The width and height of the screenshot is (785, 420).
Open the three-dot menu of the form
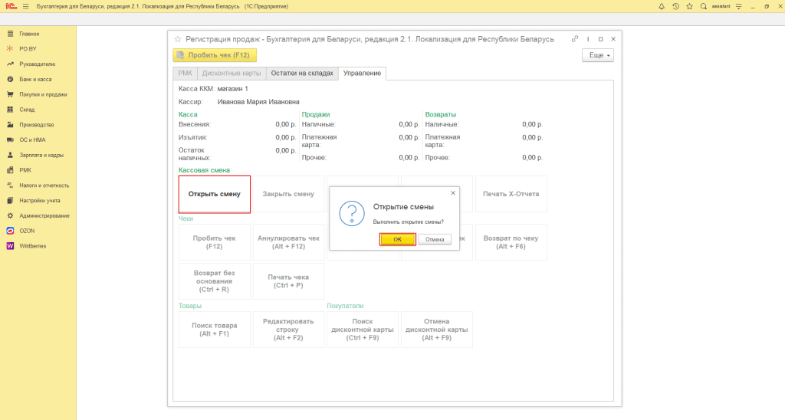(588, 39)
